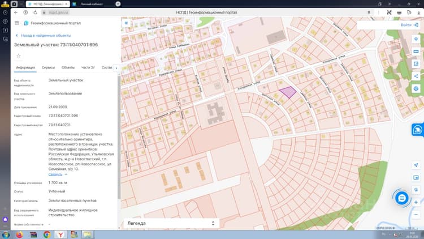
Task: Click the browser address bar
Action: (59, 12)
